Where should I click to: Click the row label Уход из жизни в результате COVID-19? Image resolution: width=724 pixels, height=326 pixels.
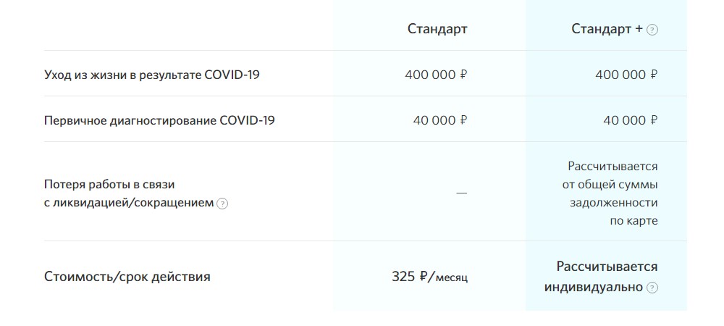coord(152,75)
